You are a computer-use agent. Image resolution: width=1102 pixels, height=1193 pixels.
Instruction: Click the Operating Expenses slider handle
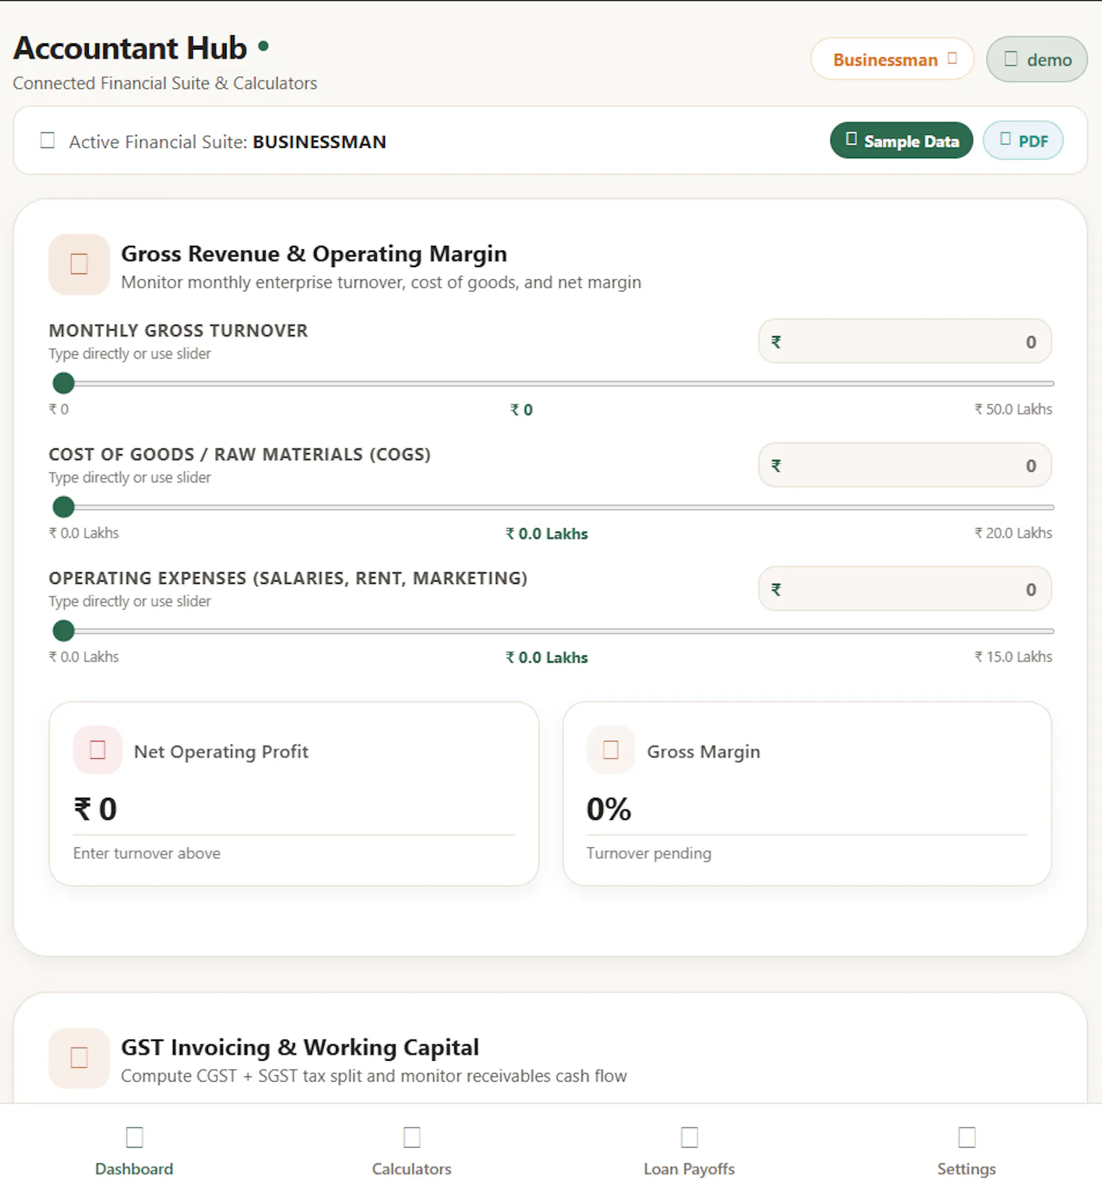coord(63,631)
